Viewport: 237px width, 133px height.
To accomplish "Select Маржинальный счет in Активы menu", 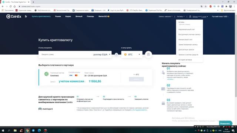I will tap(189, 30).
